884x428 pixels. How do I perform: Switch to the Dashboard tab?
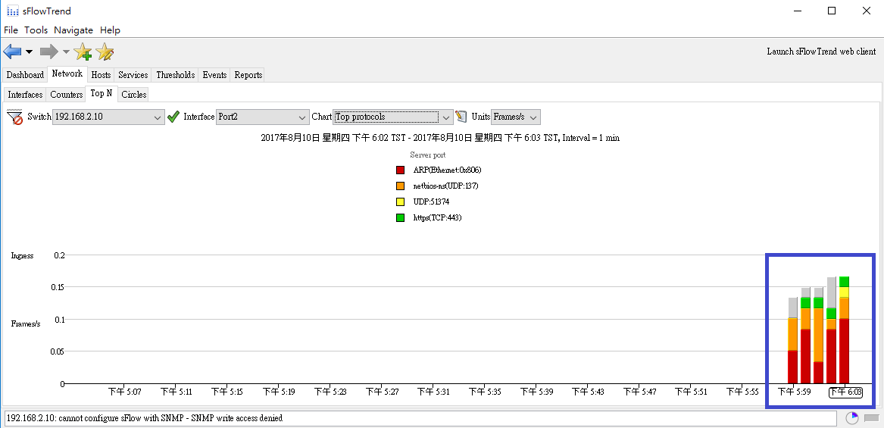(x=25, y=75)
